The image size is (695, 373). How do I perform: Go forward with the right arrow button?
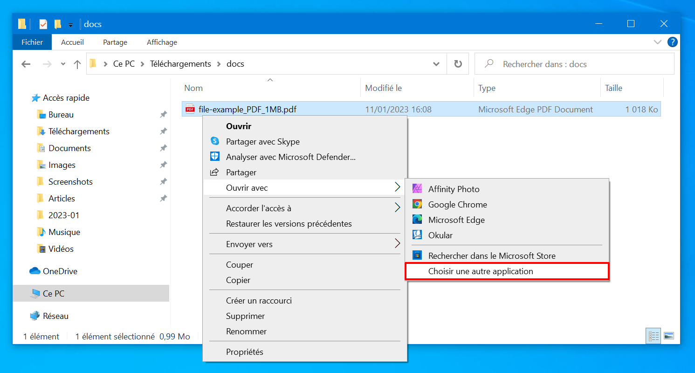(x=47, y=64)
